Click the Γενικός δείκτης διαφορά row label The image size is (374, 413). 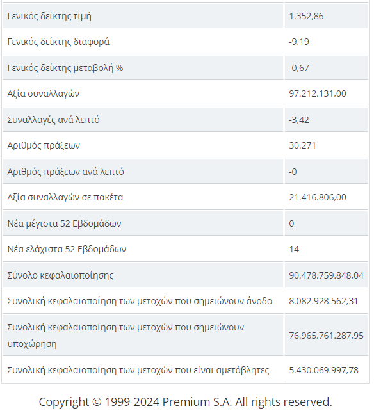[58, 42]
